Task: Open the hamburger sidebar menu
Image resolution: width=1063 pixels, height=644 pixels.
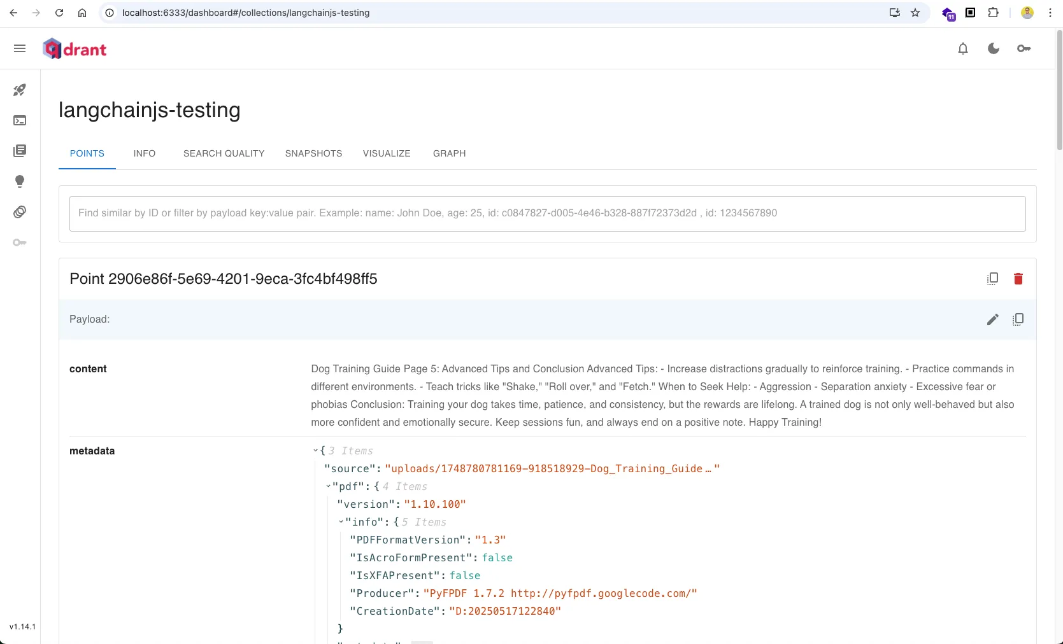Action: 20,48
